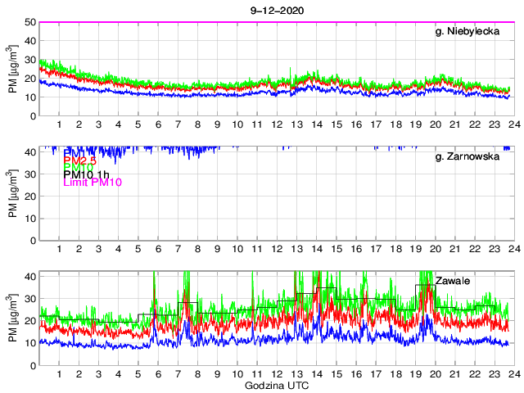Click hour 12 tick on top panel axis
This screenshot has width=524, height=393.
click(x=277, y=124)
